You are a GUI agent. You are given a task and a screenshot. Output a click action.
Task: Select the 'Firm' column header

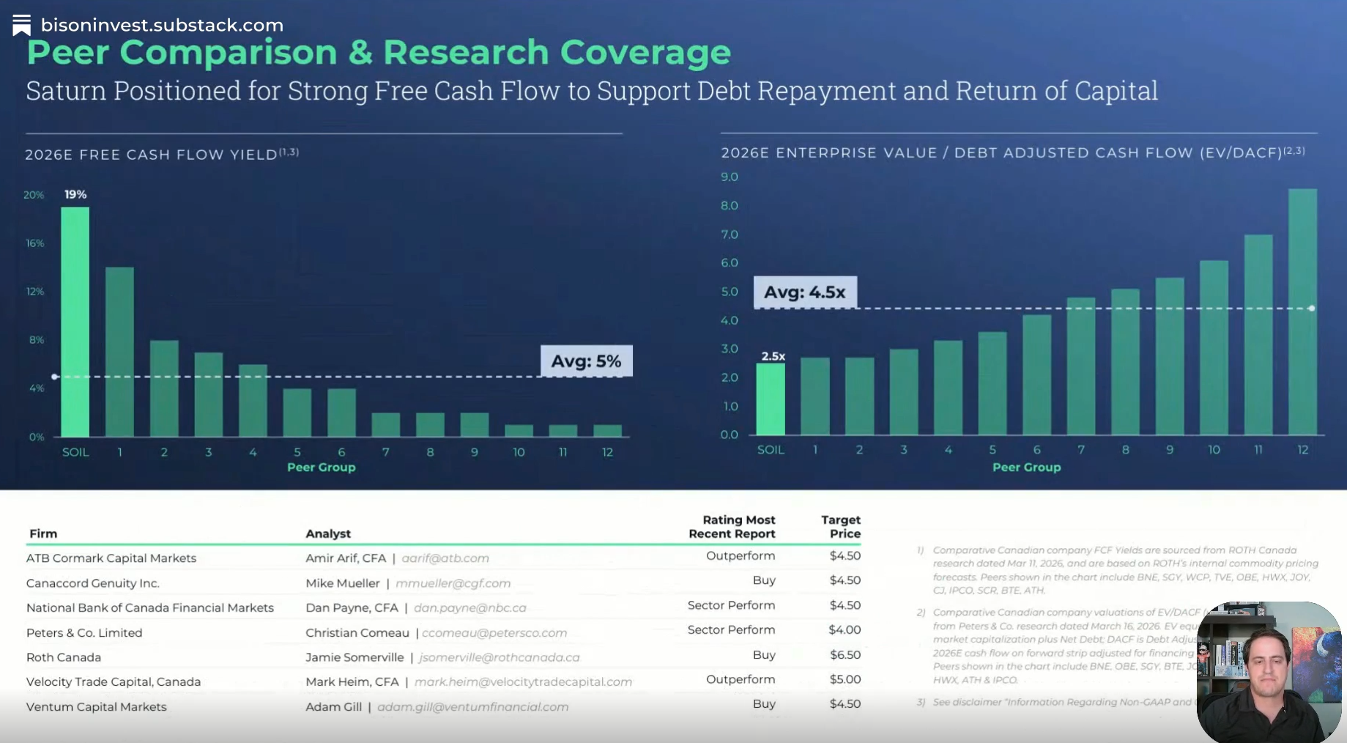point(43,534)
